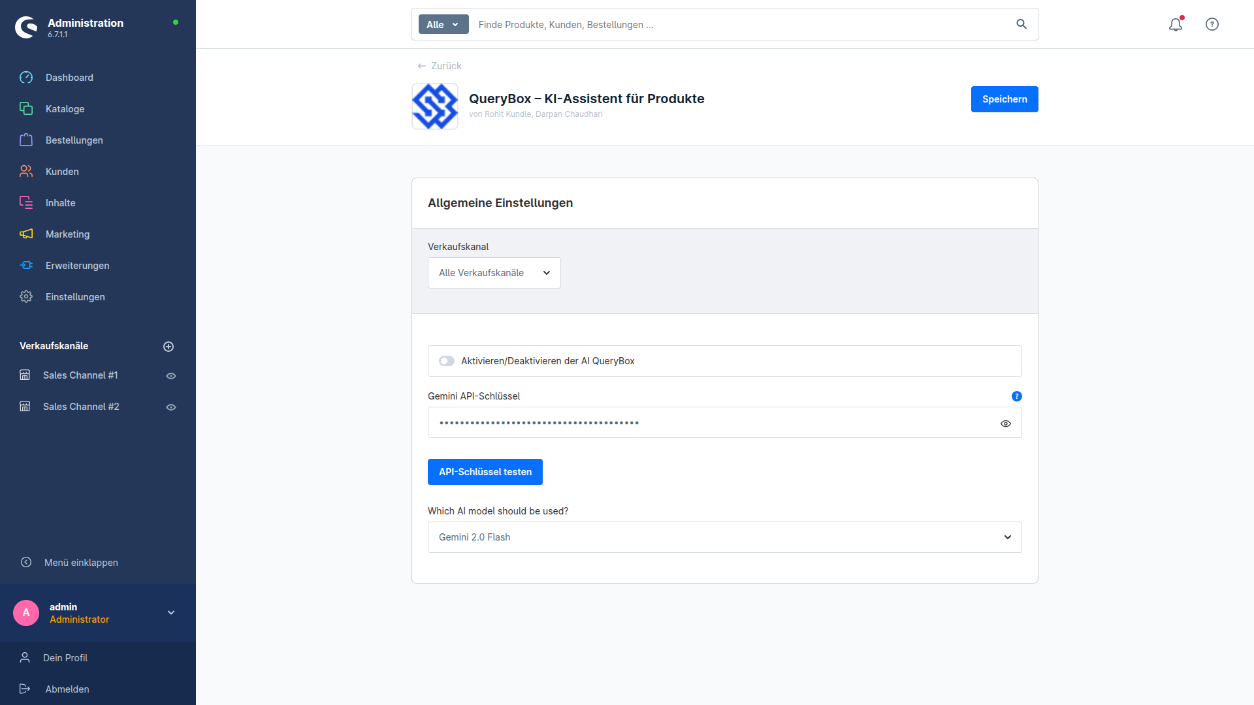Click the Marketing megaphone icon
Screen dimensions: 1254x705
(26, 234)
